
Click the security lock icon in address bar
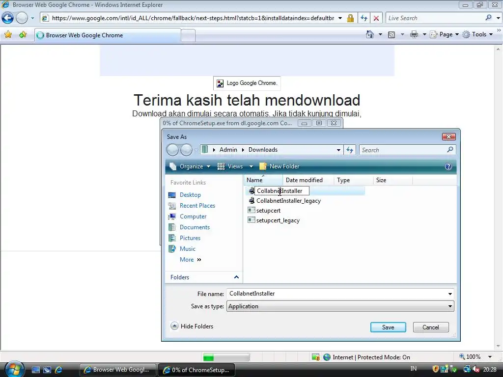tap(350, 18)
